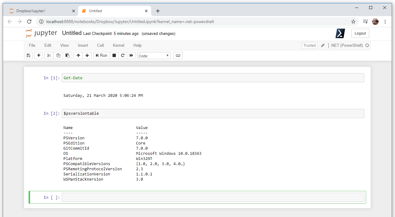395x217 pixels.
Task: Run the selected cell
Action: (101, 56)
